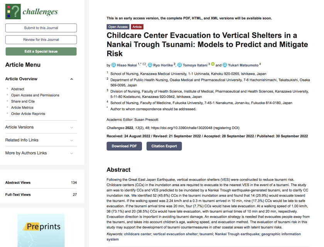Screen dimensions: 324x247
Task: Download the article PDF
Action: pos(124,146)
